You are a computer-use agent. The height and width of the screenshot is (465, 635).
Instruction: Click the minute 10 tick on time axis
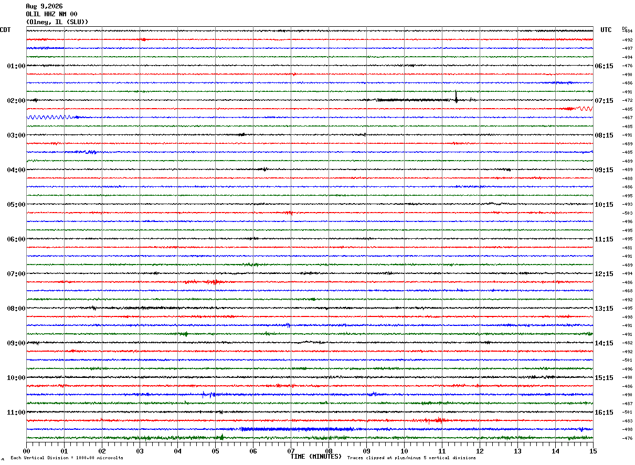pos(404,451)
